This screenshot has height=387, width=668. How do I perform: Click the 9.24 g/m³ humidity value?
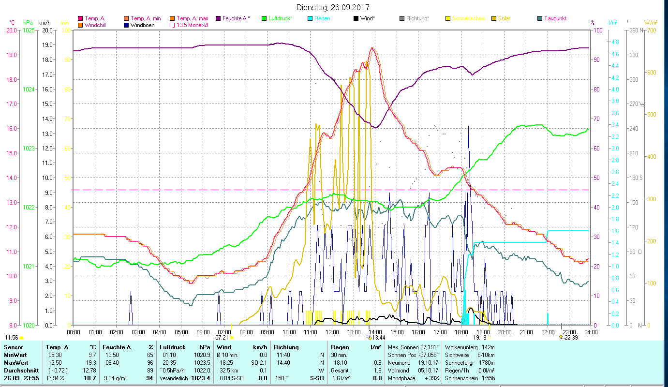click(115, 378)
